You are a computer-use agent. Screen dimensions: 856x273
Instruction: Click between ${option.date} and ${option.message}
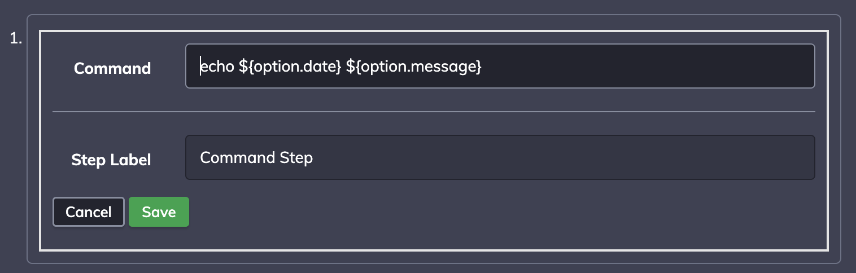pos(344,67)
